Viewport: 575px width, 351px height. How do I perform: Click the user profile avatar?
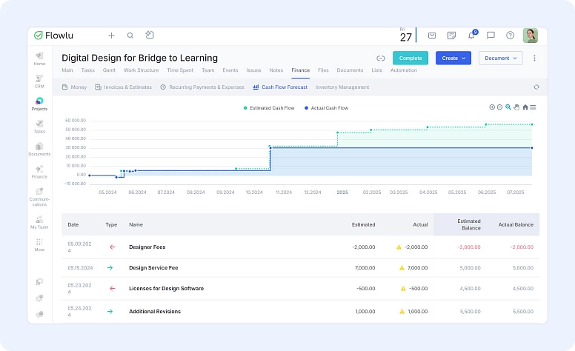tap(530, 35)
